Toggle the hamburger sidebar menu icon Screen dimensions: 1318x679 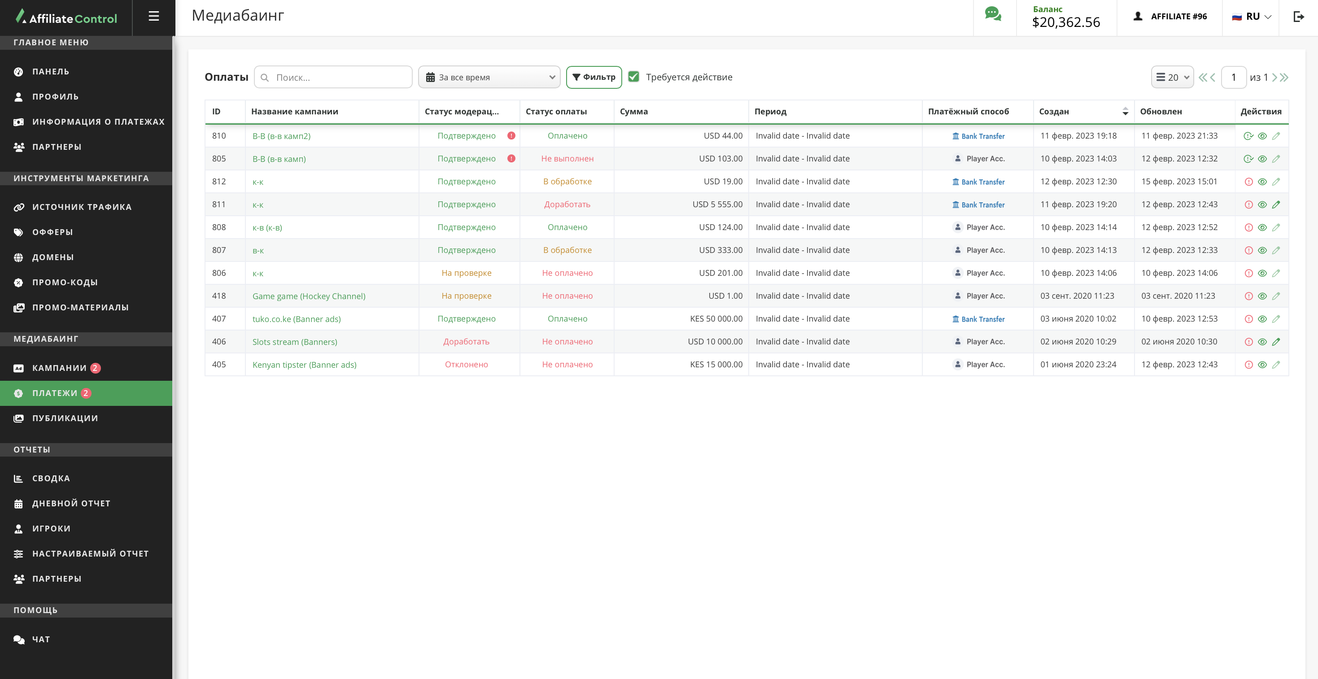coord(153,17)
